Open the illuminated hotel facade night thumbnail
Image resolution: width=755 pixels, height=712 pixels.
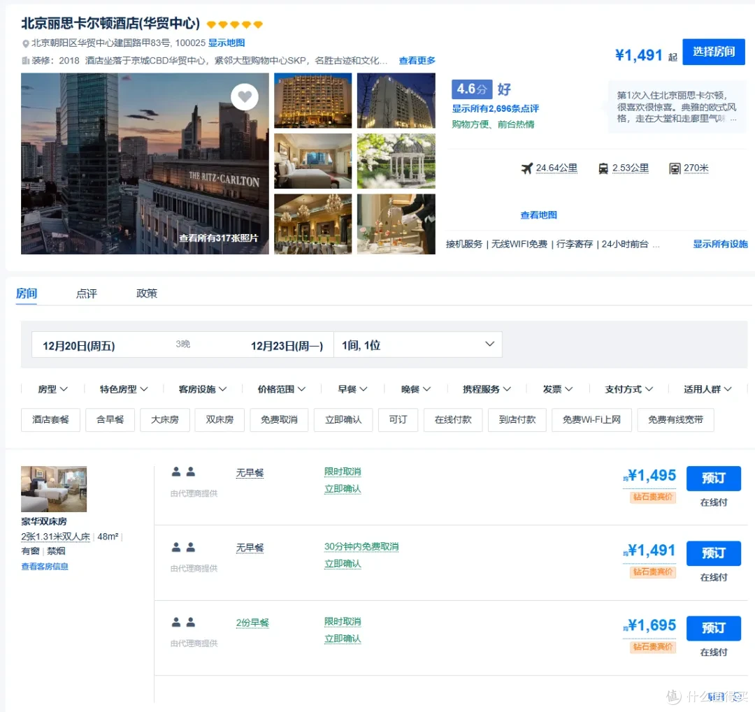coord(313,100)
